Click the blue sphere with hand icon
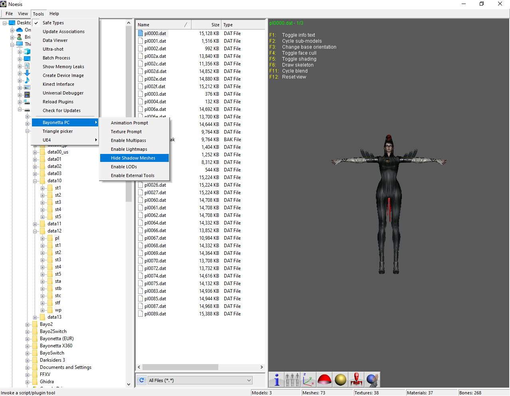 click(x=372, y=380)
